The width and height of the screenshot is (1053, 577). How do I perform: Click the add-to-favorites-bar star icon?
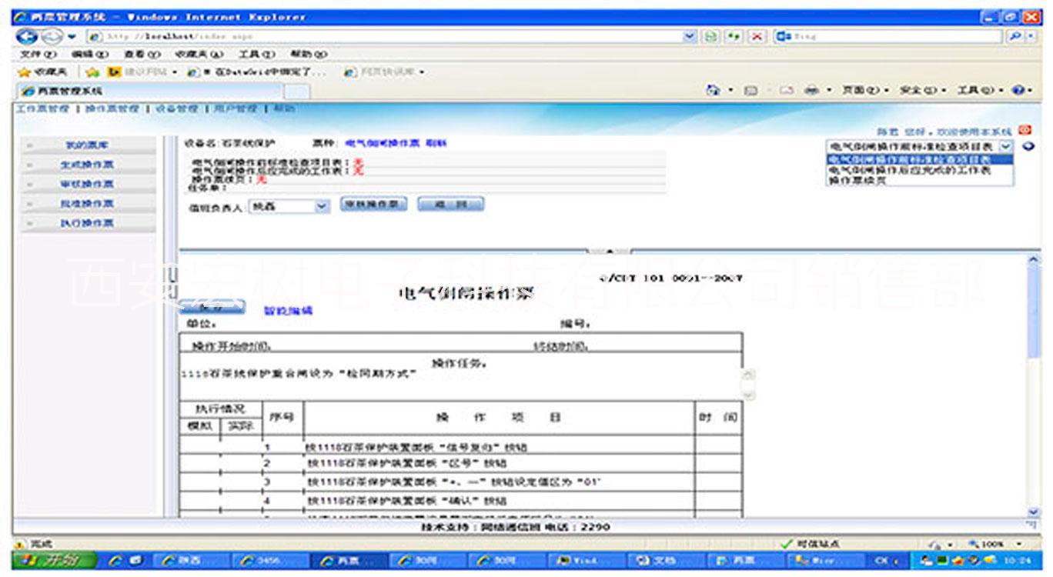coord(92,72)
